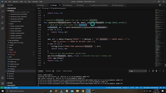166x93 pixels.
Task: Click the Go 1.16 version status item
Action: tap(15, 88)
